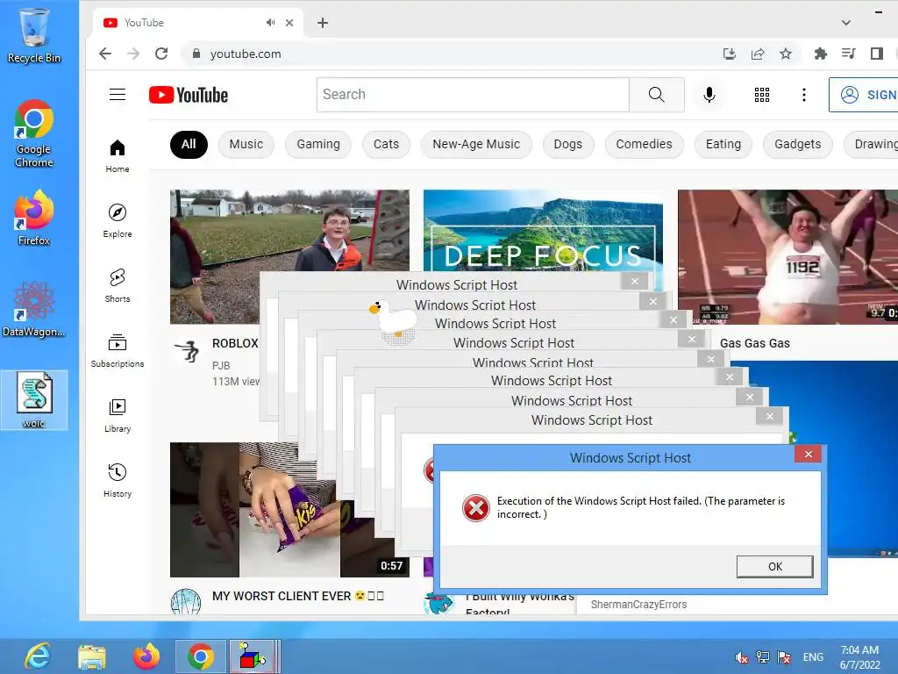The width and height of the screenshot is (898, 674).
Task: Open Shorts in YouTube sidebar
Action: (118, 285)
